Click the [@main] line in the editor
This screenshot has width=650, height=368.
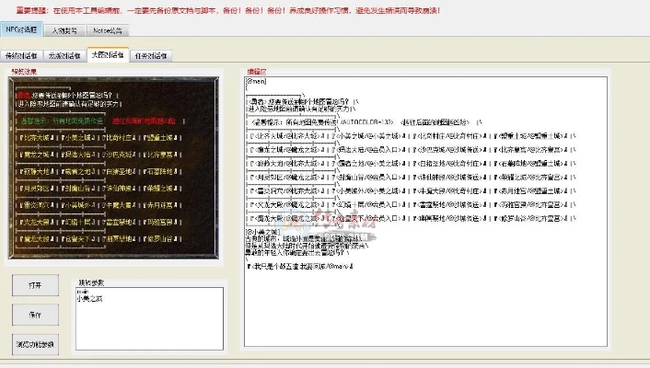click(256, 81)
